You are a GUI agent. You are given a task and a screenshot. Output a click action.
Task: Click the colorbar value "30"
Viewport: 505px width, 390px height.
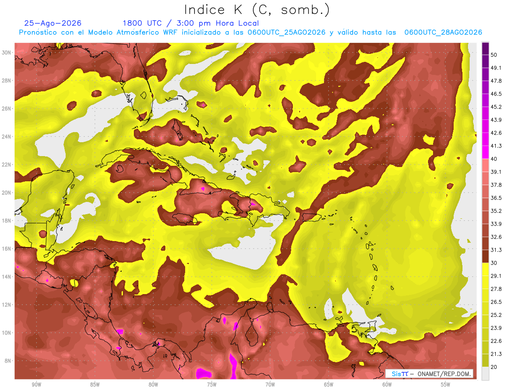pyautogui.click(x=494, y=263)
